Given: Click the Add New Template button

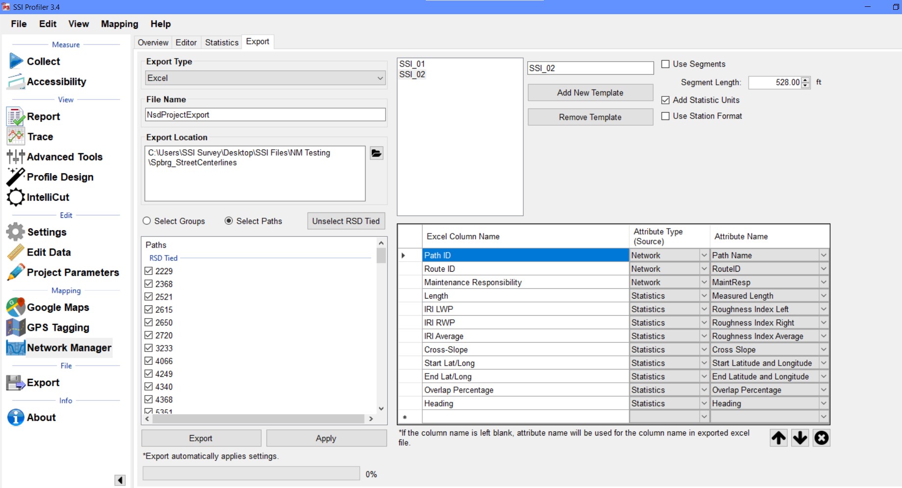Looking at the screenshot, I should pyautogui.click(x=590, y=93).
